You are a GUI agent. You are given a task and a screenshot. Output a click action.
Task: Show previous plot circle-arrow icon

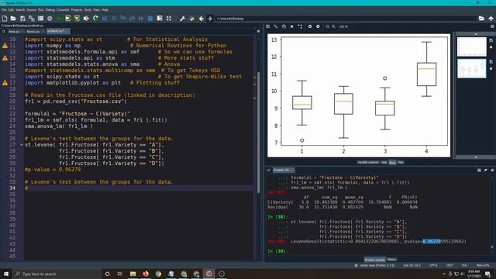tap(310, 26)
